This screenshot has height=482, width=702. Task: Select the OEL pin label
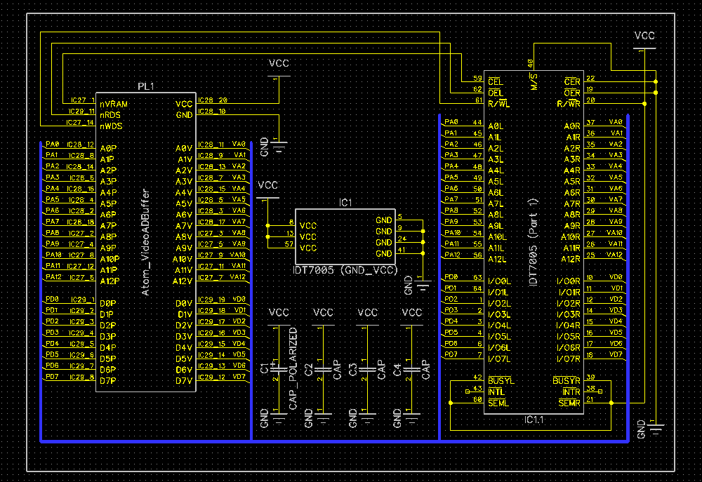(496, 93)
